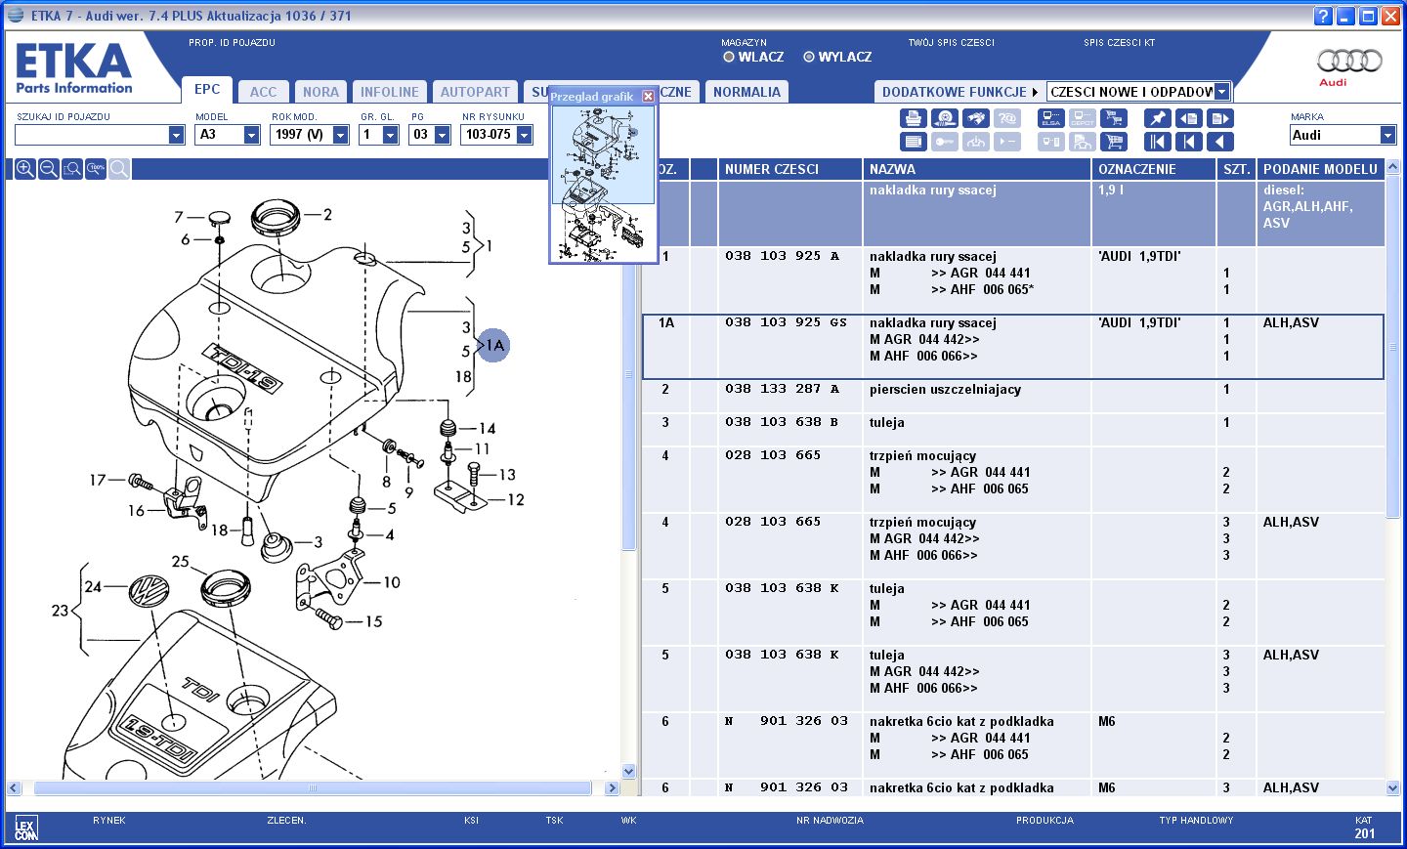
Task: Click the SZUKAJ ID POJAZDU input field
Action: click(92, 135)
